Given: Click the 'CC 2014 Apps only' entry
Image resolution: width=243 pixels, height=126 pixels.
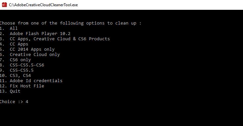Looking at the screenshot, I should [x=32, y=49].
